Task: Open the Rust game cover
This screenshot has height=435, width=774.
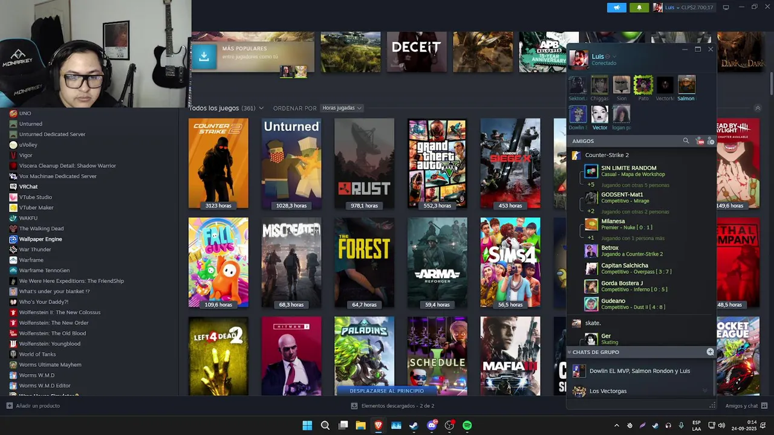Action: coord(364,164)
